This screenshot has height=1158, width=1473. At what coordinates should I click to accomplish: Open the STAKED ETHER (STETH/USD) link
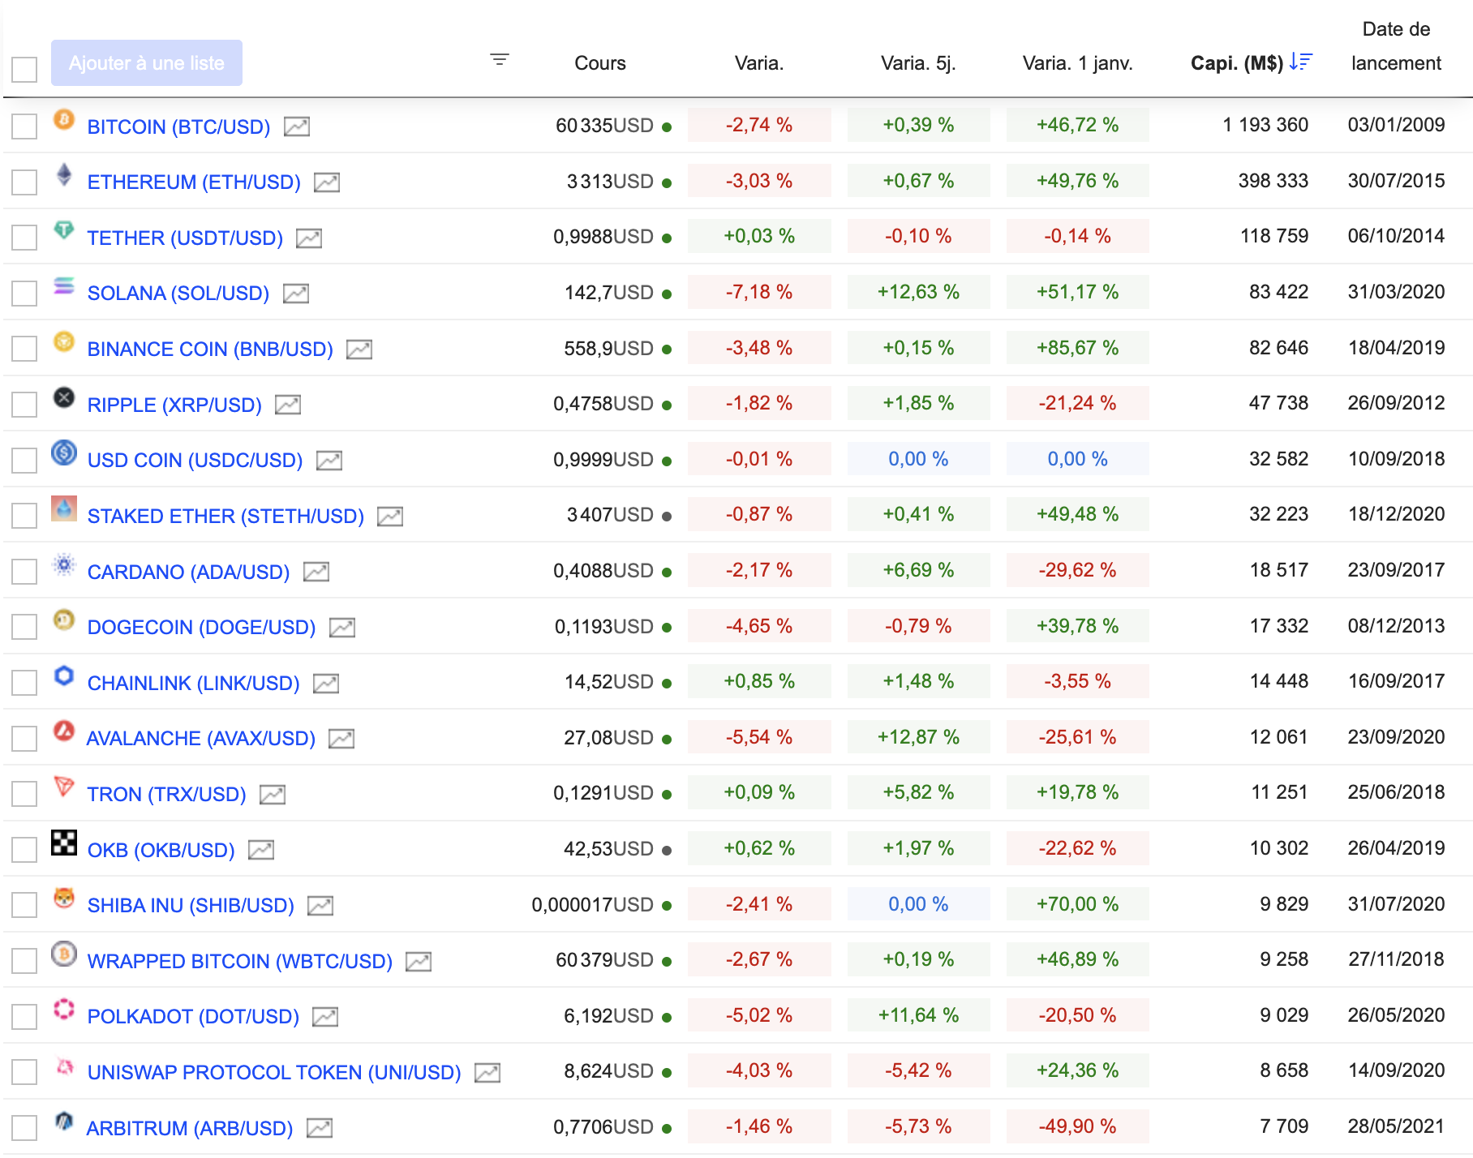click(x=225, y=517)
